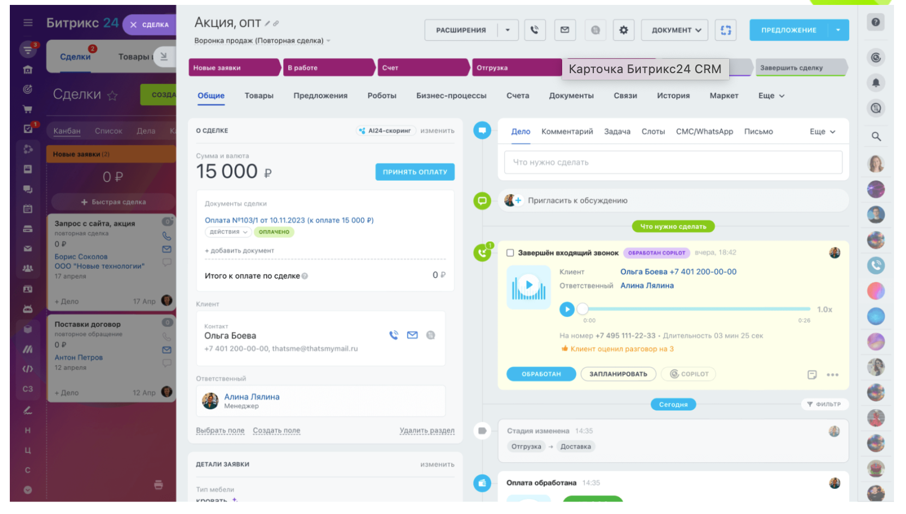906x514 pixels.
Task: Click the Удалить раздел link
Action: click(427, 431)
